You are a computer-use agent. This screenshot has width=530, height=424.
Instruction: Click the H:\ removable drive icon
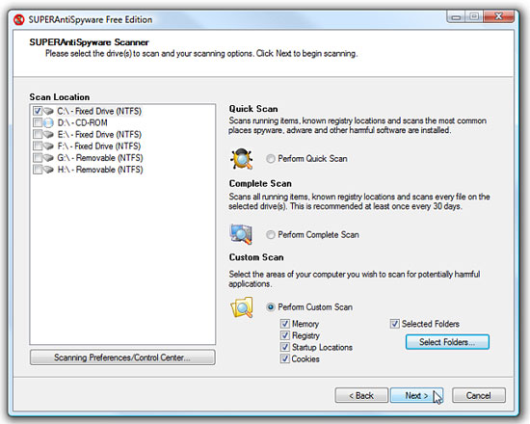pos(49,170)
